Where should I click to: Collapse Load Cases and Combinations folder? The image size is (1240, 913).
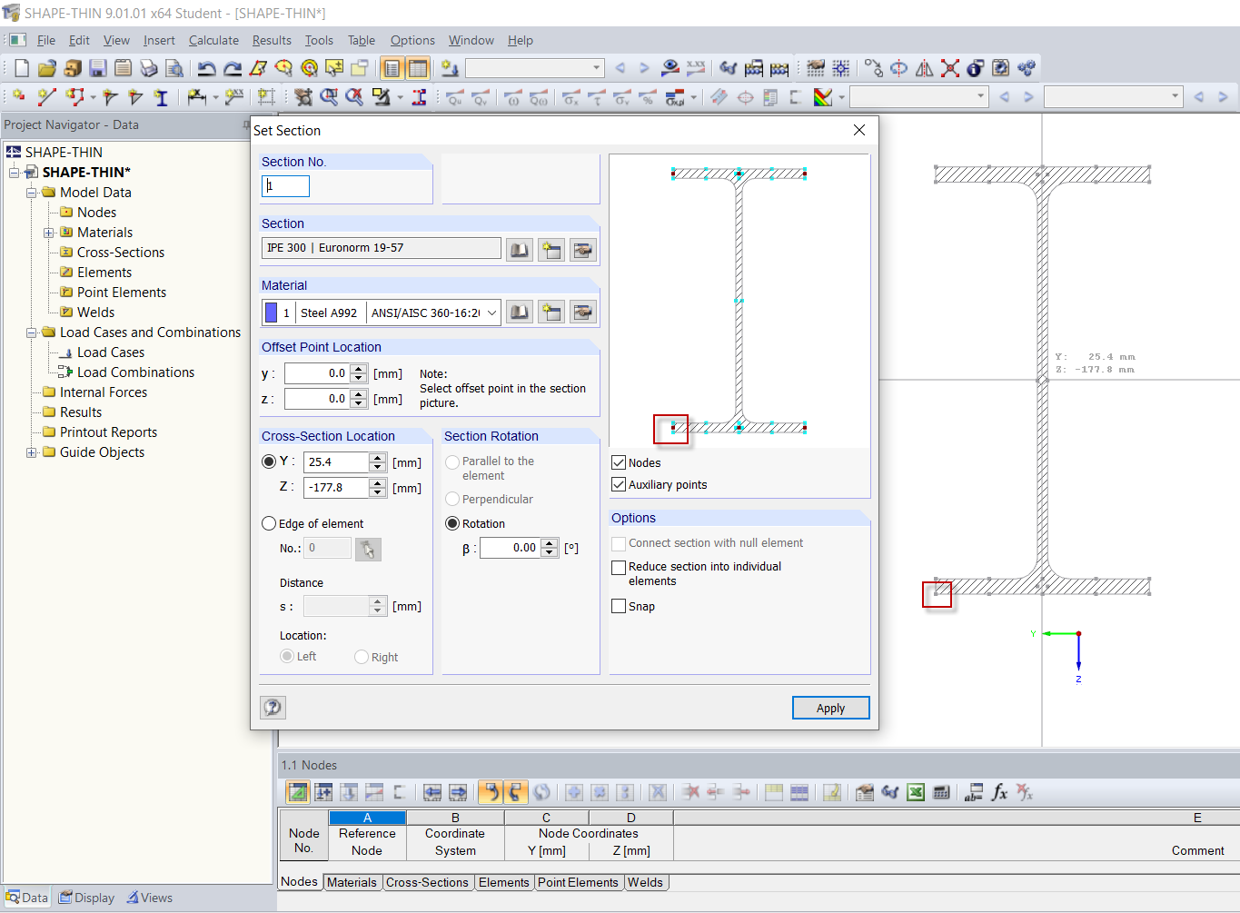pos(32,332)
